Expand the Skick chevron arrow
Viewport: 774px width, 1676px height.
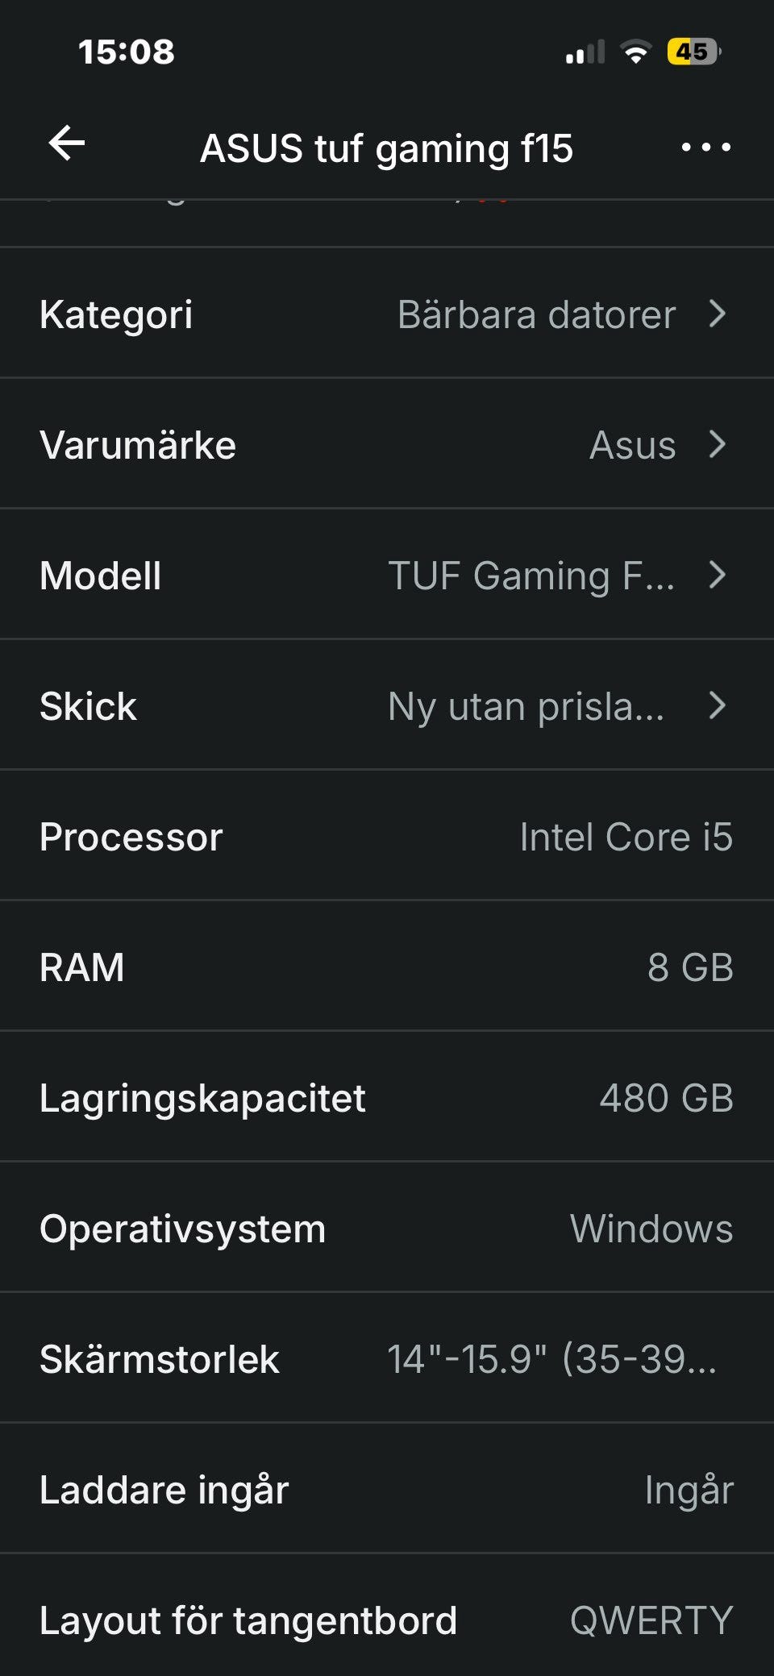tap(718, 705)
